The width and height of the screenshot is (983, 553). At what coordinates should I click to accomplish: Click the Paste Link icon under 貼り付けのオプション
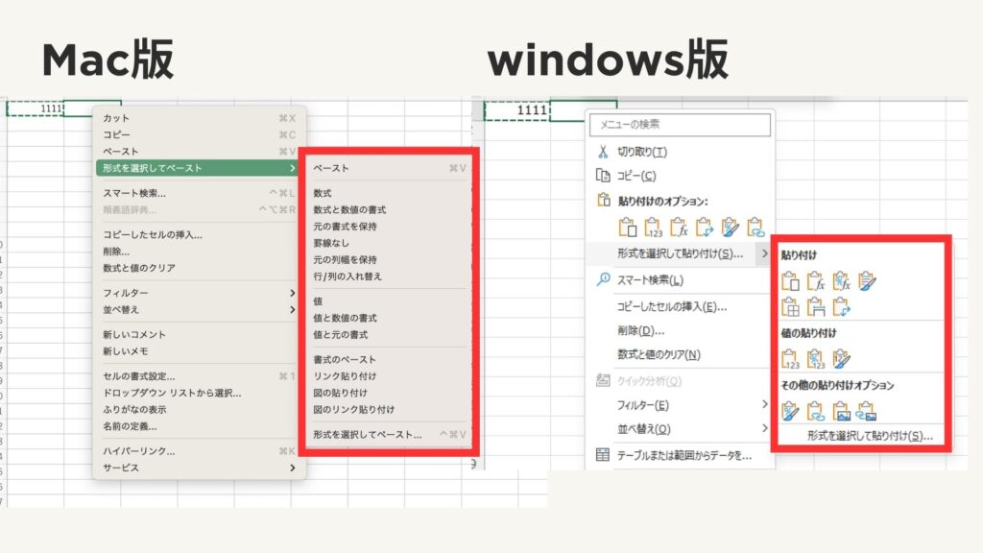pyautogui.click(x=755, y=227)
